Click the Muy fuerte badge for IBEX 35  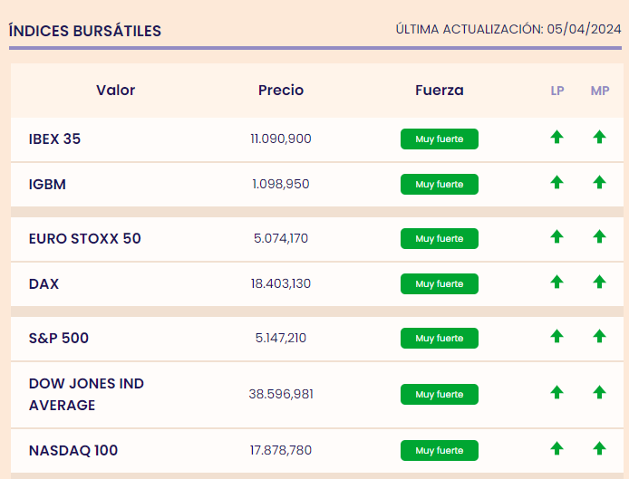click(439, 139)
